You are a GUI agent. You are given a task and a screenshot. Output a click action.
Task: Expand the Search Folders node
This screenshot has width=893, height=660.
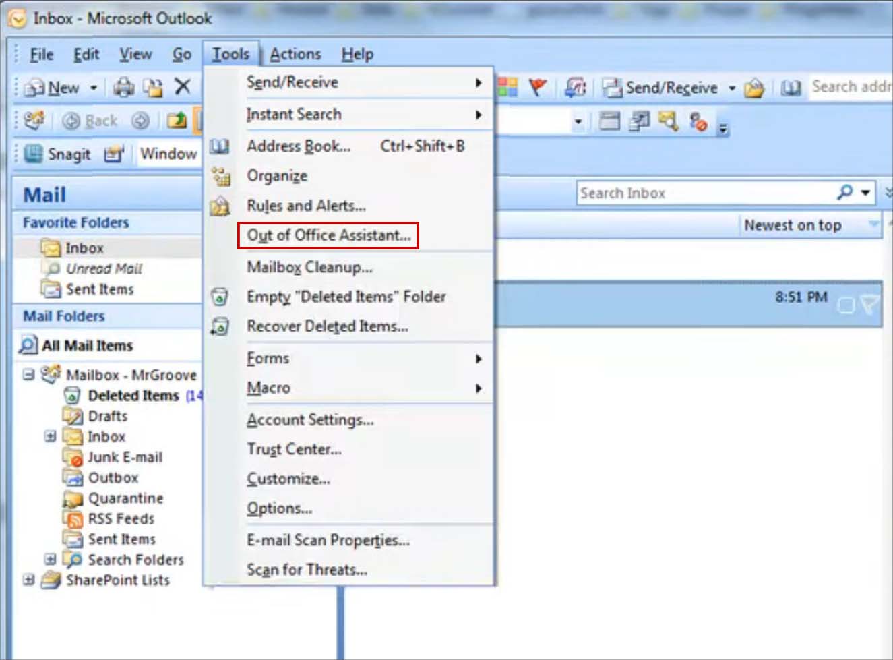tap(50, 559)
